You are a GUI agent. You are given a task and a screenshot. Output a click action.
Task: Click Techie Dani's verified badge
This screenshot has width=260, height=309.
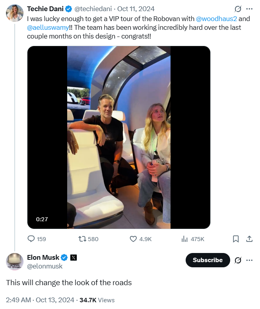69,9
